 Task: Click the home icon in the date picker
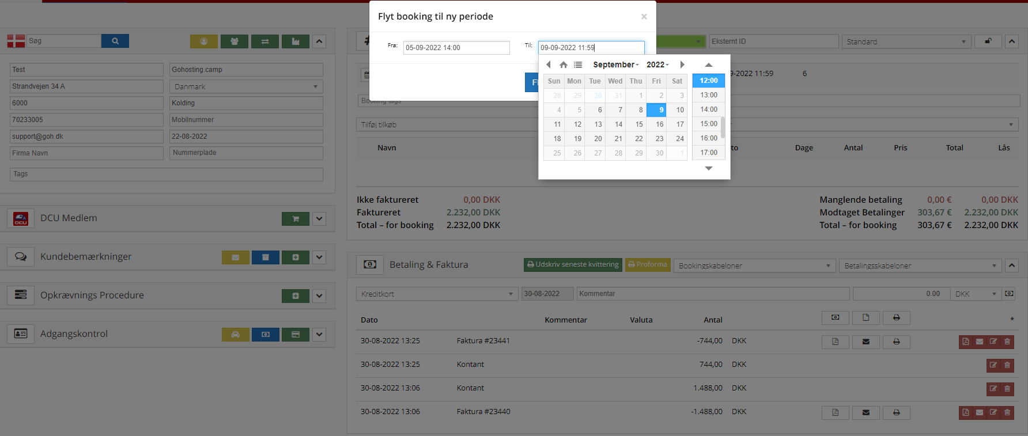click(563, 65)
